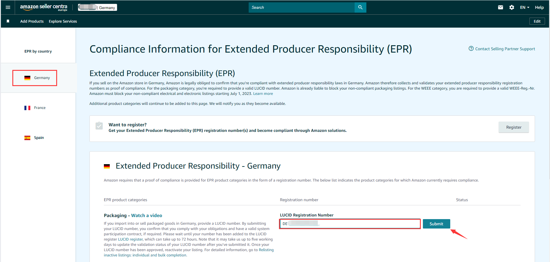Focus the LUCID Registration Number field
Screen dimensions: 550x262
coord(350,224)
